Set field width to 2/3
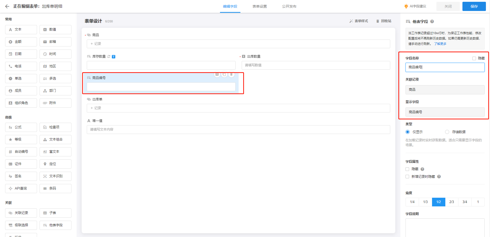Viewport: 490px width, 237px height. click(x=451, y=202)
